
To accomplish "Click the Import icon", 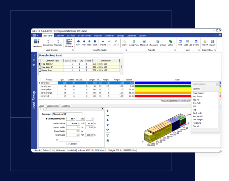I will (x=205, y=42).
